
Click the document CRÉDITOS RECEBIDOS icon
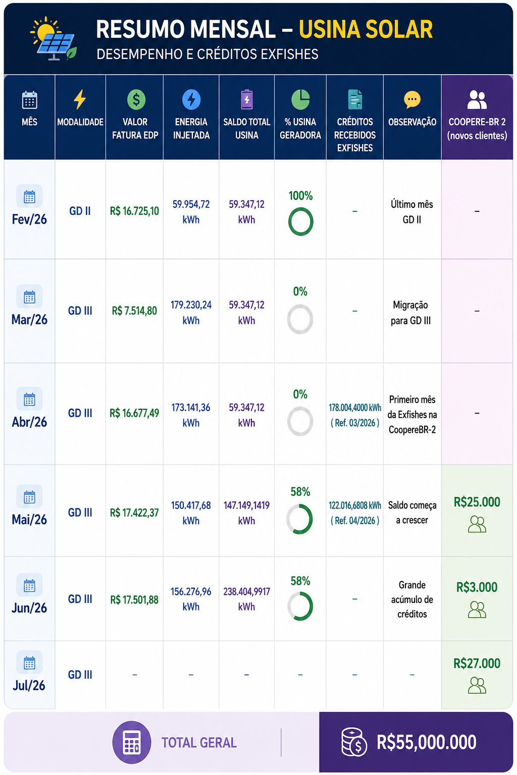[355, 99]
